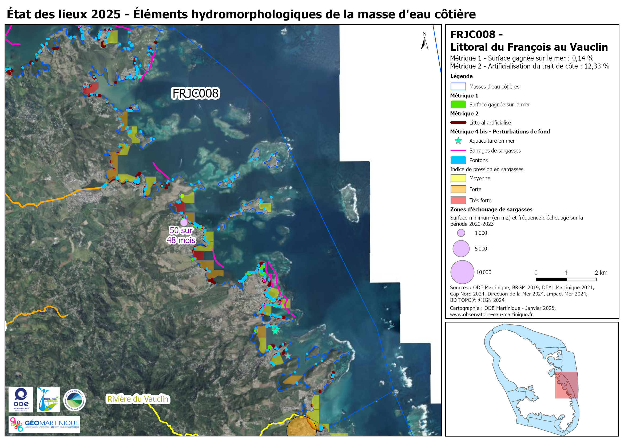This screenshot has height=441, width=624.
Task: Click the yellow Moyenne pressure swatch
Action: click(x=458, y=178)
